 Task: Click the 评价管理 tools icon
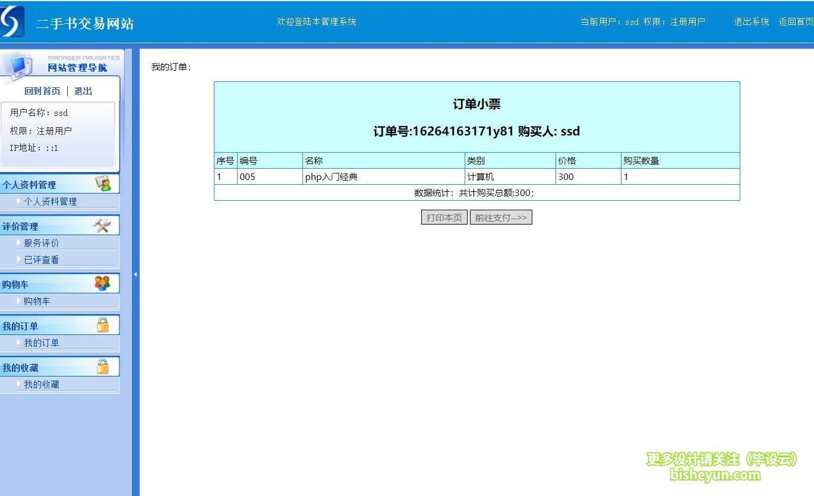[102, 225]
